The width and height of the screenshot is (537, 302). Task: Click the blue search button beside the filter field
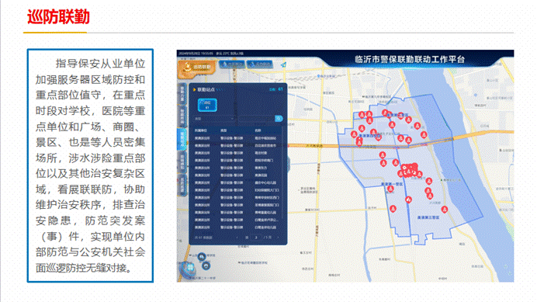(279, 118)
